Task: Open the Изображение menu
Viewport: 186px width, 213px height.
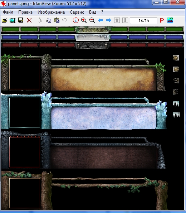Action: coord(51,12)
